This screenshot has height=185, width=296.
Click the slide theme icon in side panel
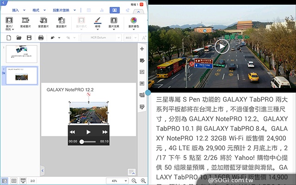(142, 72)
